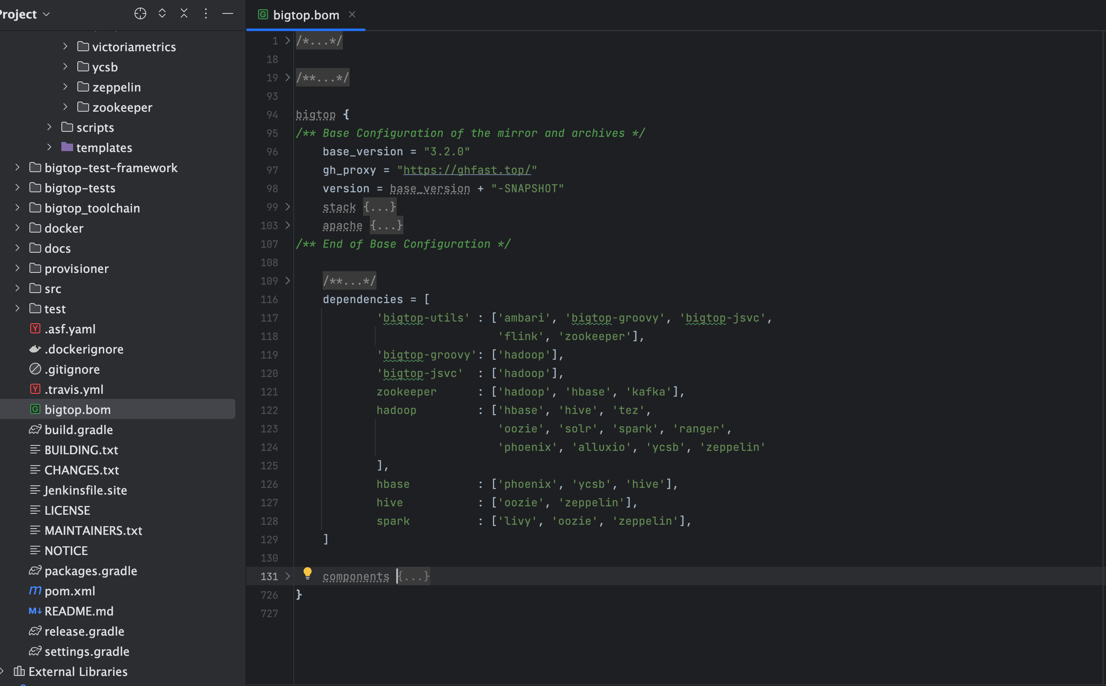Expand the bigtop_toolchain folder
The width and height of the screenshot is (1106, 686).
[x=17, y=208]
